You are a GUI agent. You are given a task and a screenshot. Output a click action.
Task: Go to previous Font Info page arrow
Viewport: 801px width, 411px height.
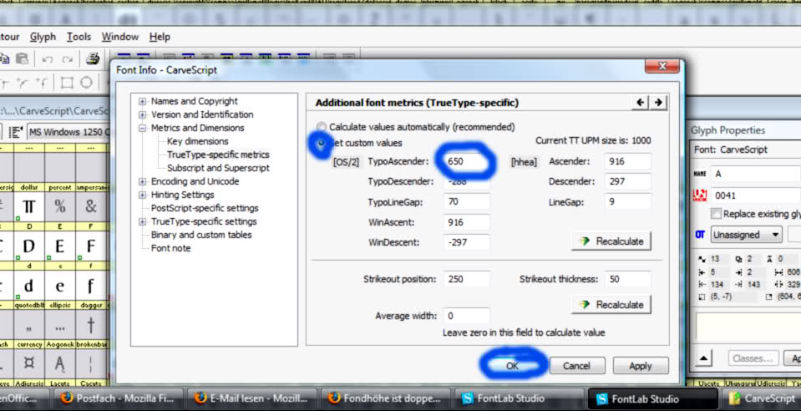point(640,103)
